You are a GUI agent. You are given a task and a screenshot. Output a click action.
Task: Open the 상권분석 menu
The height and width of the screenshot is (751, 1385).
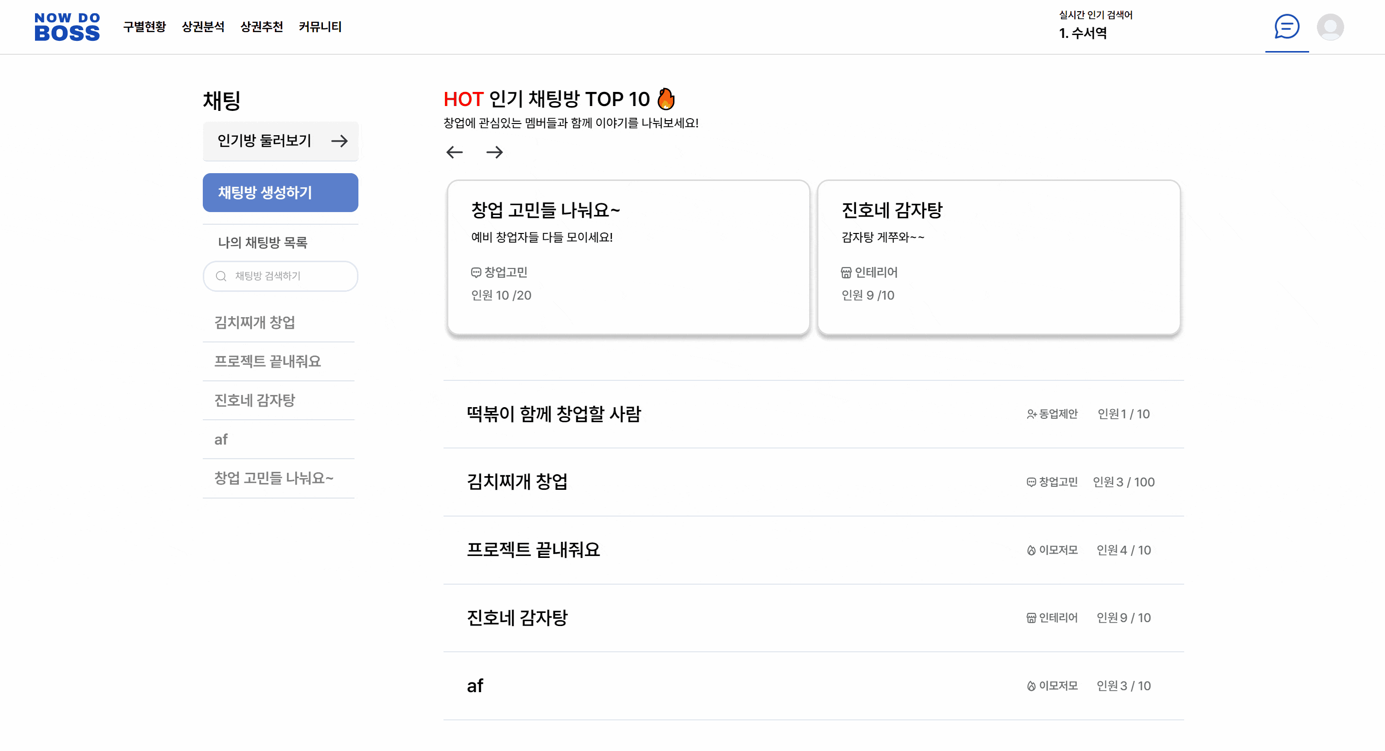[203, 27]
